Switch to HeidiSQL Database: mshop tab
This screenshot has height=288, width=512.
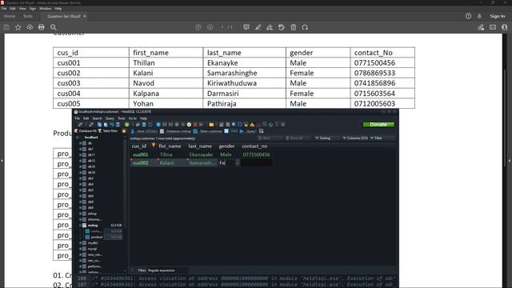(176, 131)
